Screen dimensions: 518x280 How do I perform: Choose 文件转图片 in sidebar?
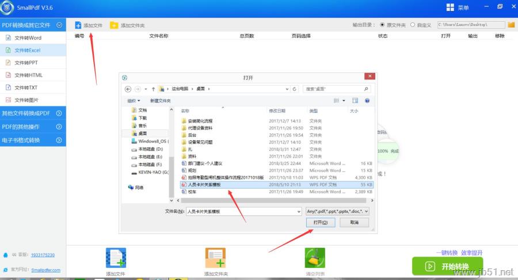coord(33,100)
